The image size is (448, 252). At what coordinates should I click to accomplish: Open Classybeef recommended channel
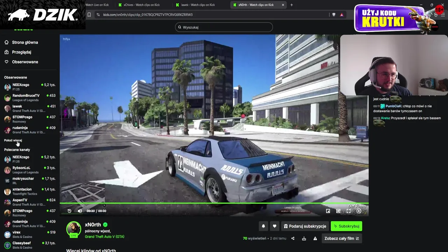click(x=30, y=245)
